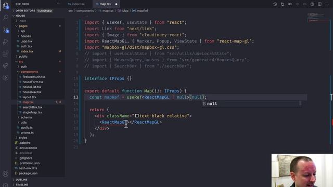This screenshot has height=187, width=333.
Task: Open _app.tsx file
Action: pos(27,41)
